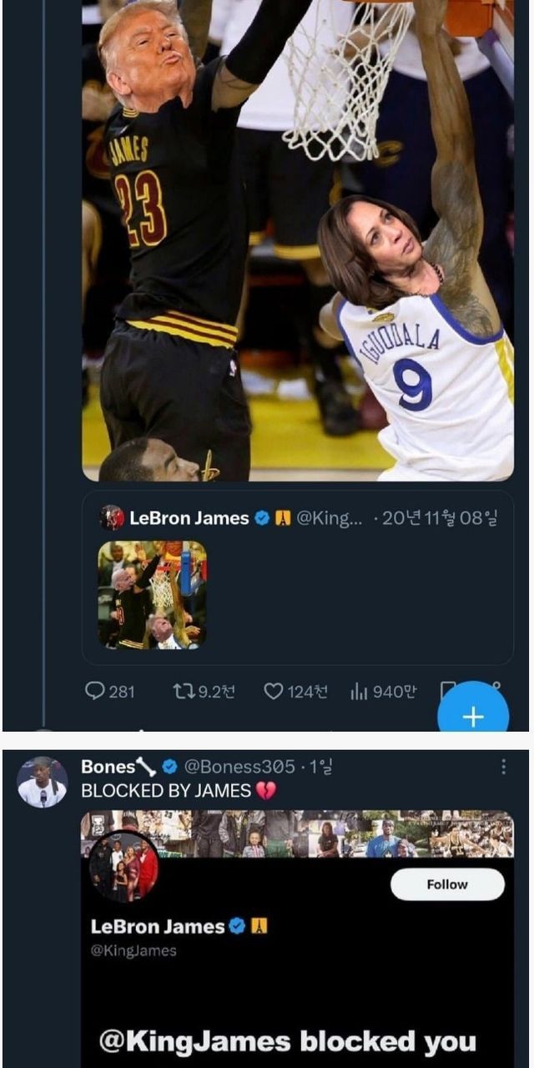Open Bones' profile picture
Image resolution: width=534 pixels, height=1068 pixels.
click(x=42, y=782)
